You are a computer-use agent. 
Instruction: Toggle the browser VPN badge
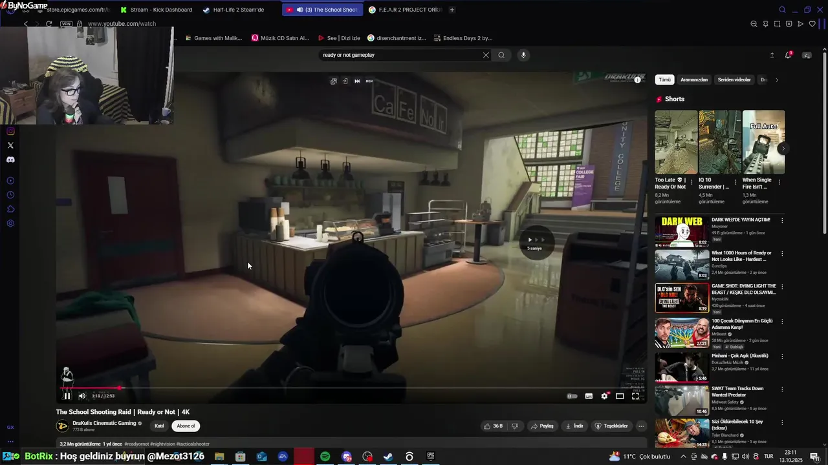pos(66,24)
